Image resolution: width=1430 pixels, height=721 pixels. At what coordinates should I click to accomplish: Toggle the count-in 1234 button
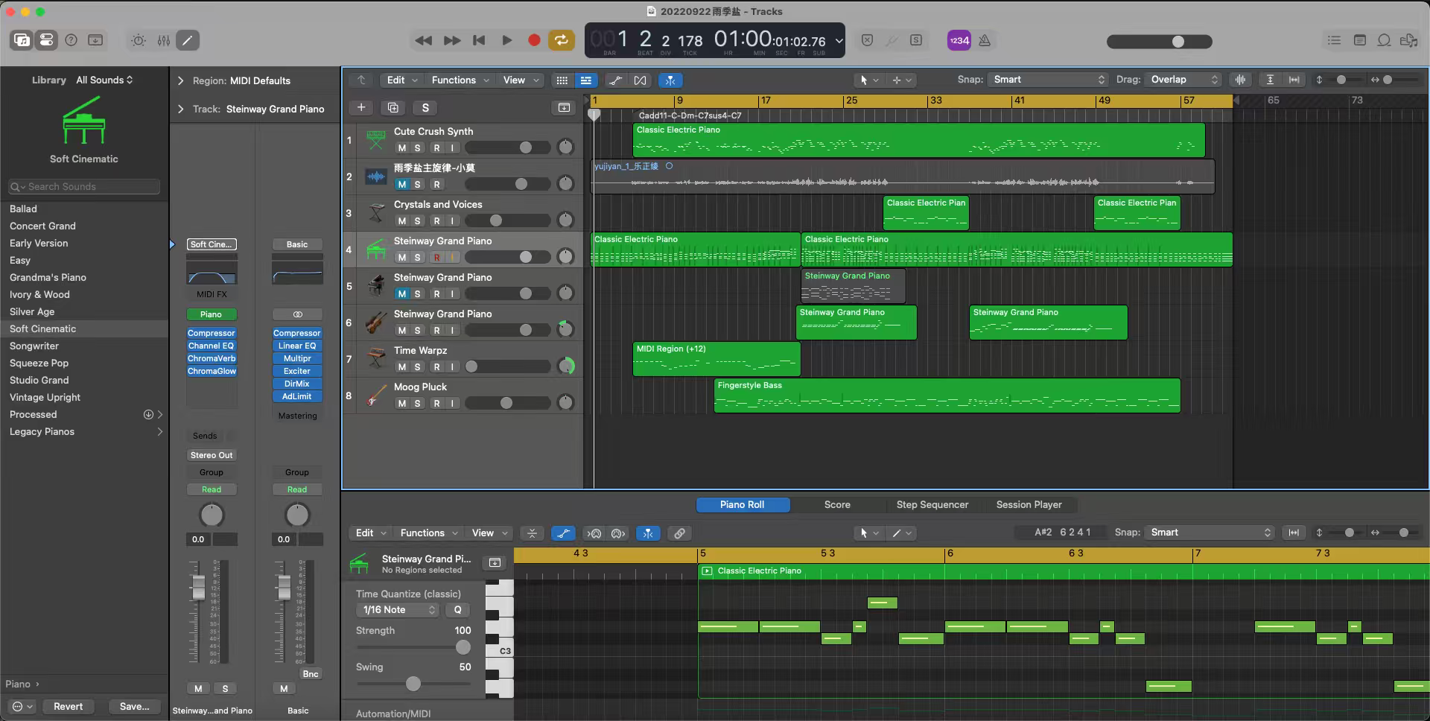(959, 40)
